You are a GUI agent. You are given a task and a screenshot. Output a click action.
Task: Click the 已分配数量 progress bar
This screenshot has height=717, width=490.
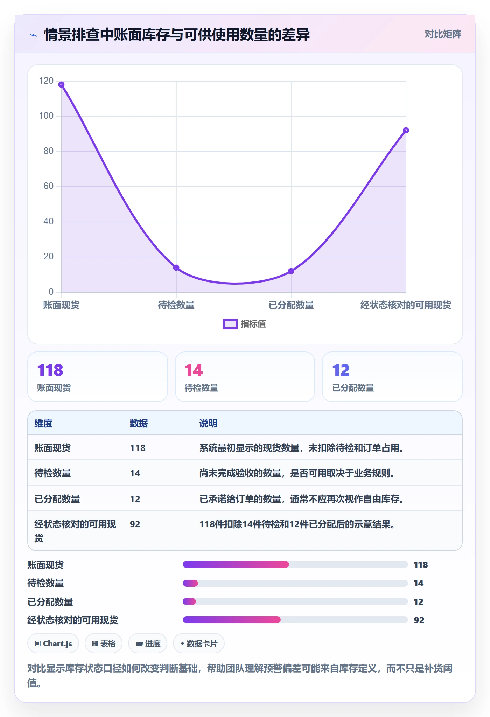click(295, 601)
